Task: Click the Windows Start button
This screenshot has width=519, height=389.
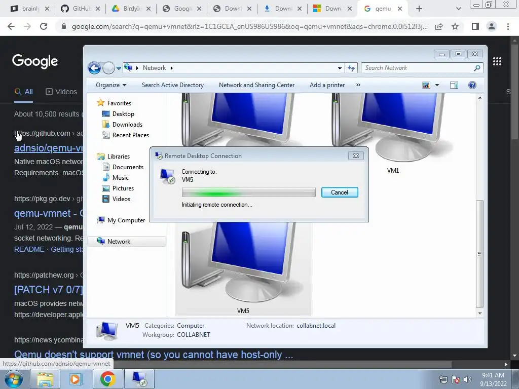Action: [14, 379]
